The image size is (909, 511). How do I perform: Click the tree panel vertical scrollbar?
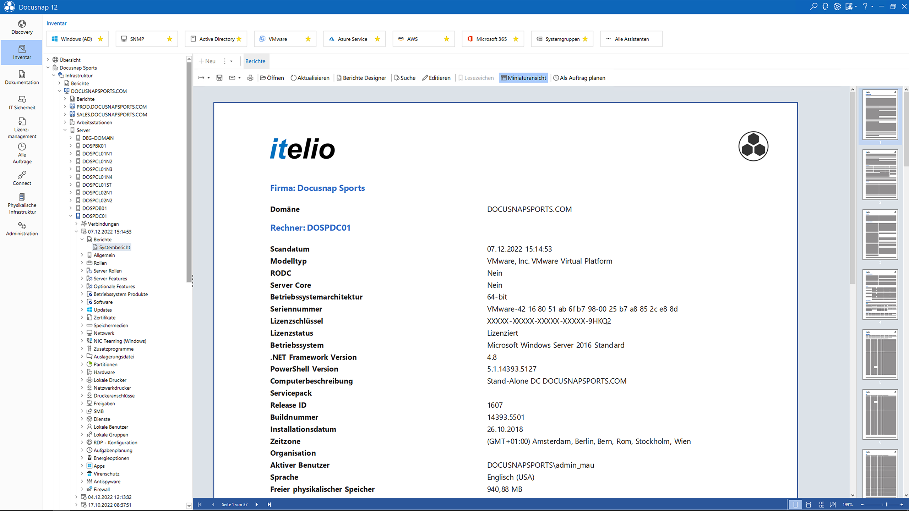click(189, 172)
